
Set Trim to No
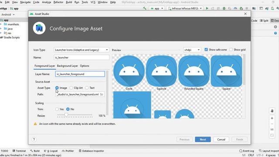click(x=68, y=109)
